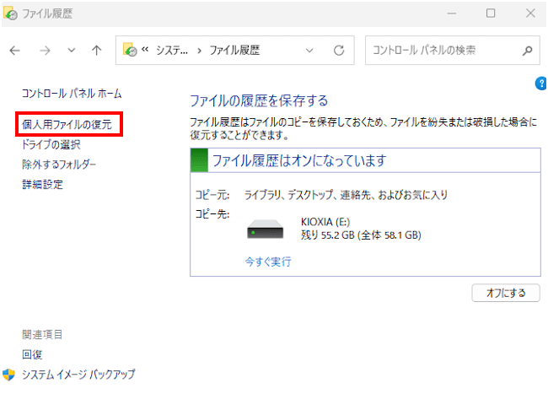The image size is (548, 394).
Task: Open 回復 under related items
Action: coord(32,354)
